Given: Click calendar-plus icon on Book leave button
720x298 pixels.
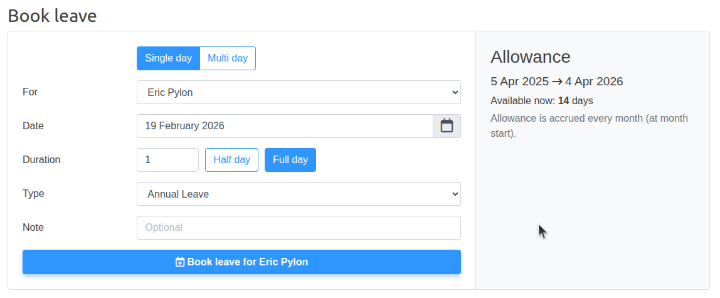Looking at the screenshot, I should pos(180,262).
